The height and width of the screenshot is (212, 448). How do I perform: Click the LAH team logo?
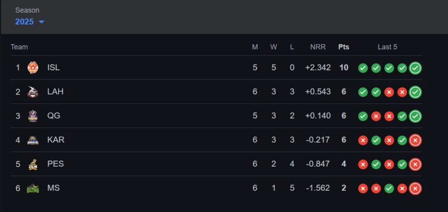click(x=33, y=92)
